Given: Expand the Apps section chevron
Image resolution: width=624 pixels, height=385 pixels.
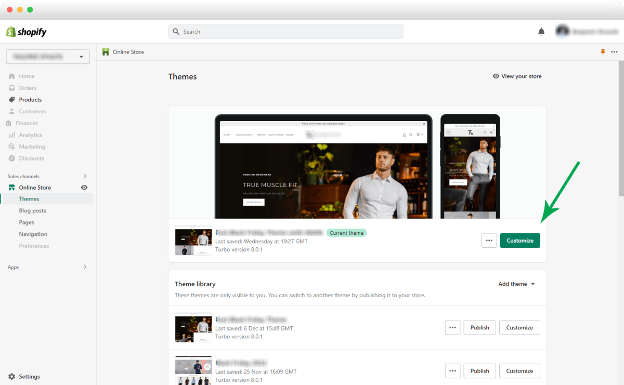Looking at the screenshot, I should click(x=85, y=267).
